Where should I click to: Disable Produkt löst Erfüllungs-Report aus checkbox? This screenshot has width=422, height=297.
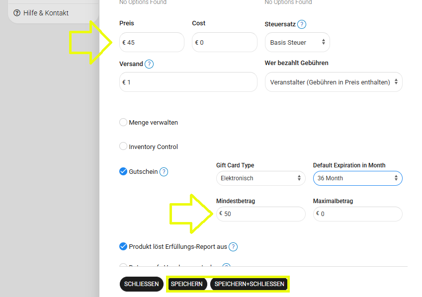coord(123,246)
